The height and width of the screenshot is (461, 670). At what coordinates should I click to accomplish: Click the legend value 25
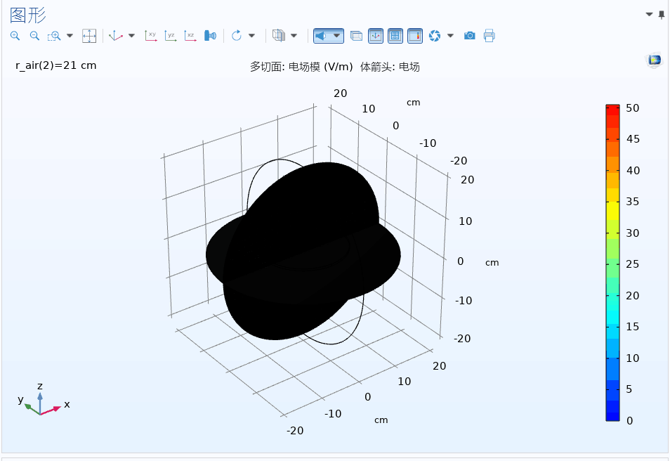[x=632, y=264]
